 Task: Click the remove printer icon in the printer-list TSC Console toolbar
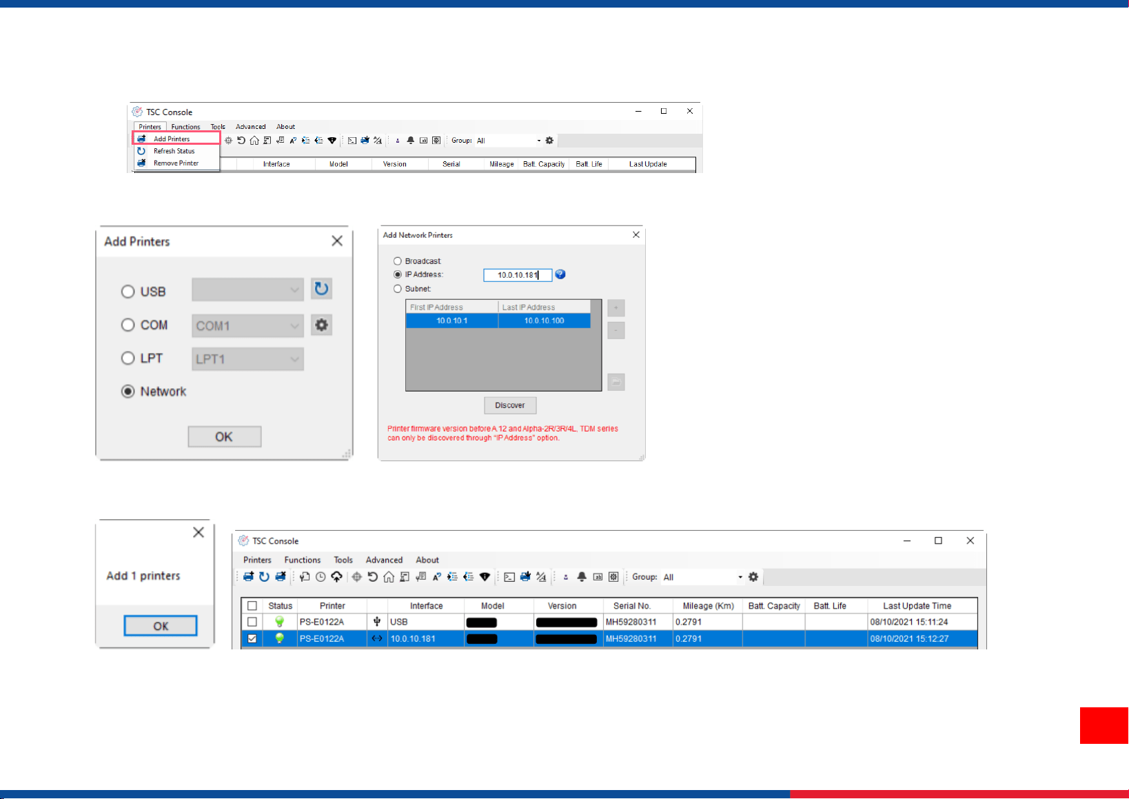point(281,577)
